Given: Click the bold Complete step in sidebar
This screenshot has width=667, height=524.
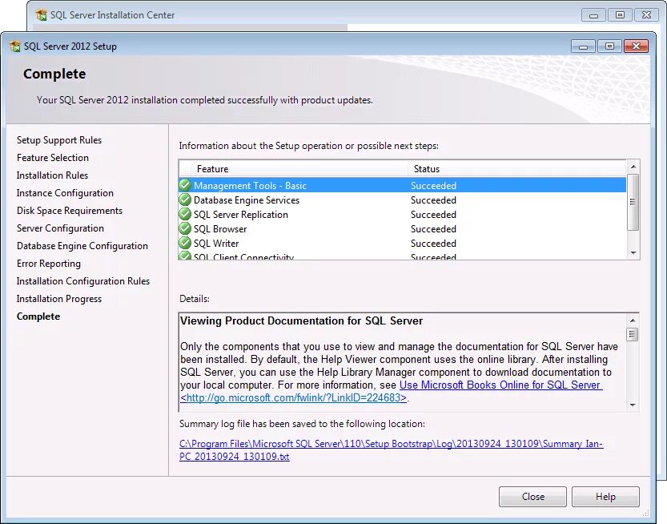Looking at the screenshot, I should click(x=38, y=316).
